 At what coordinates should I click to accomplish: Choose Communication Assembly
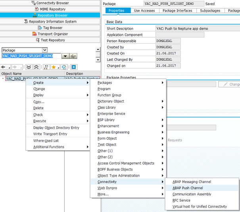202,194
